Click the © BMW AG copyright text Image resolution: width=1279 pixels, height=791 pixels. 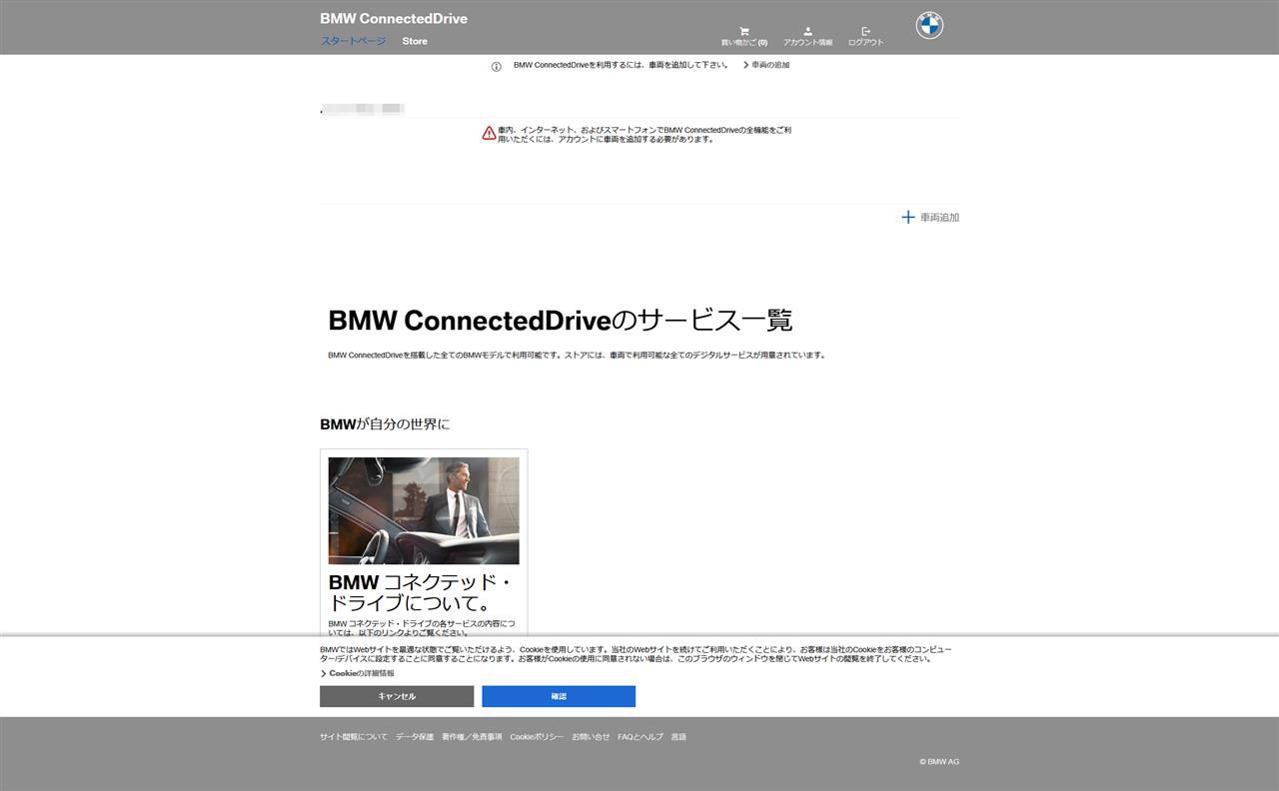click(939, 761)
